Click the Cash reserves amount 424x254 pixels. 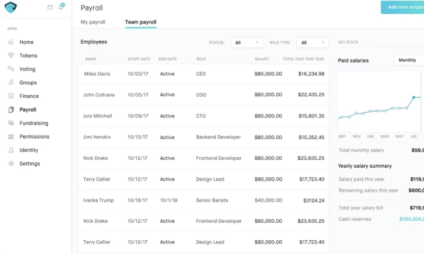pyautogui.click(x=412, y=219)
